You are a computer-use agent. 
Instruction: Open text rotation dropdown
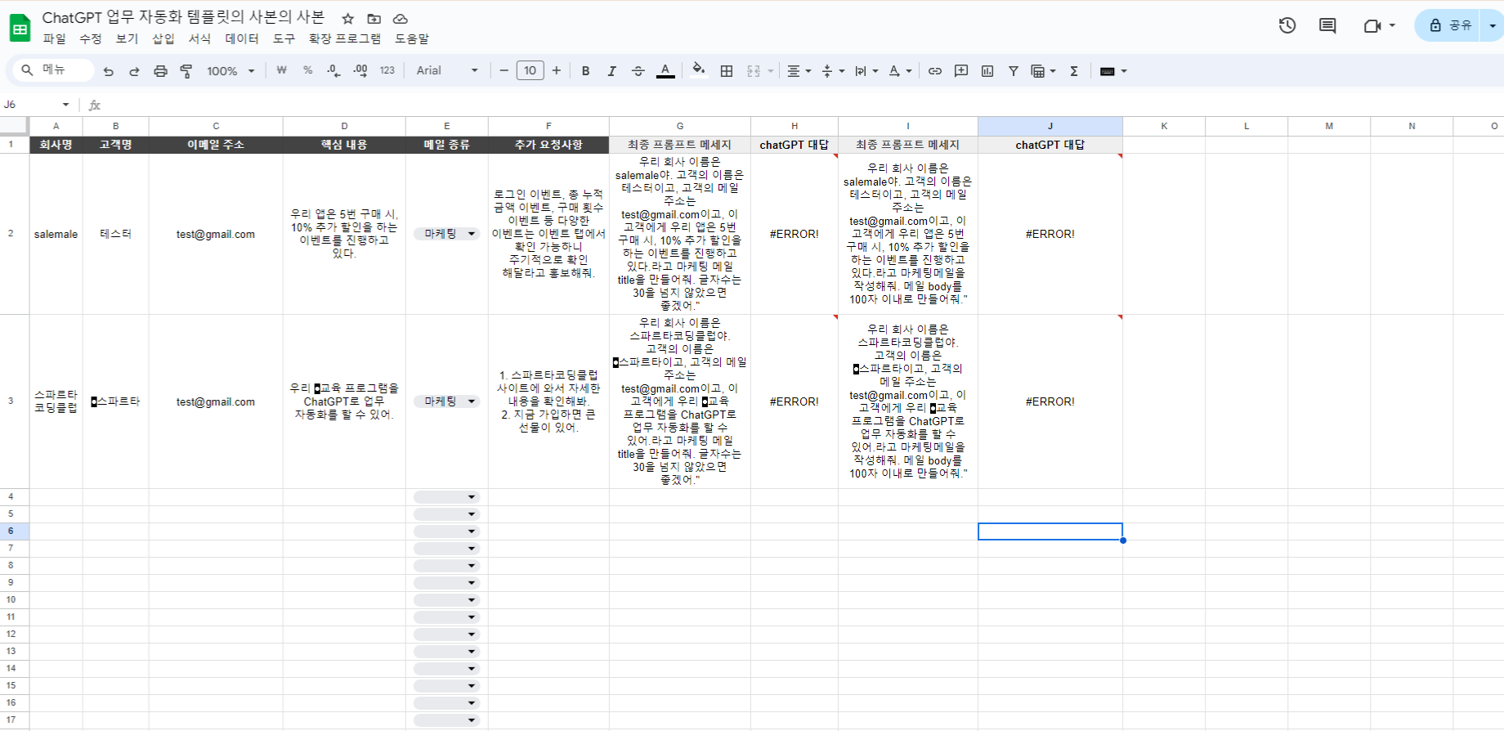click(x=900, y=71)
